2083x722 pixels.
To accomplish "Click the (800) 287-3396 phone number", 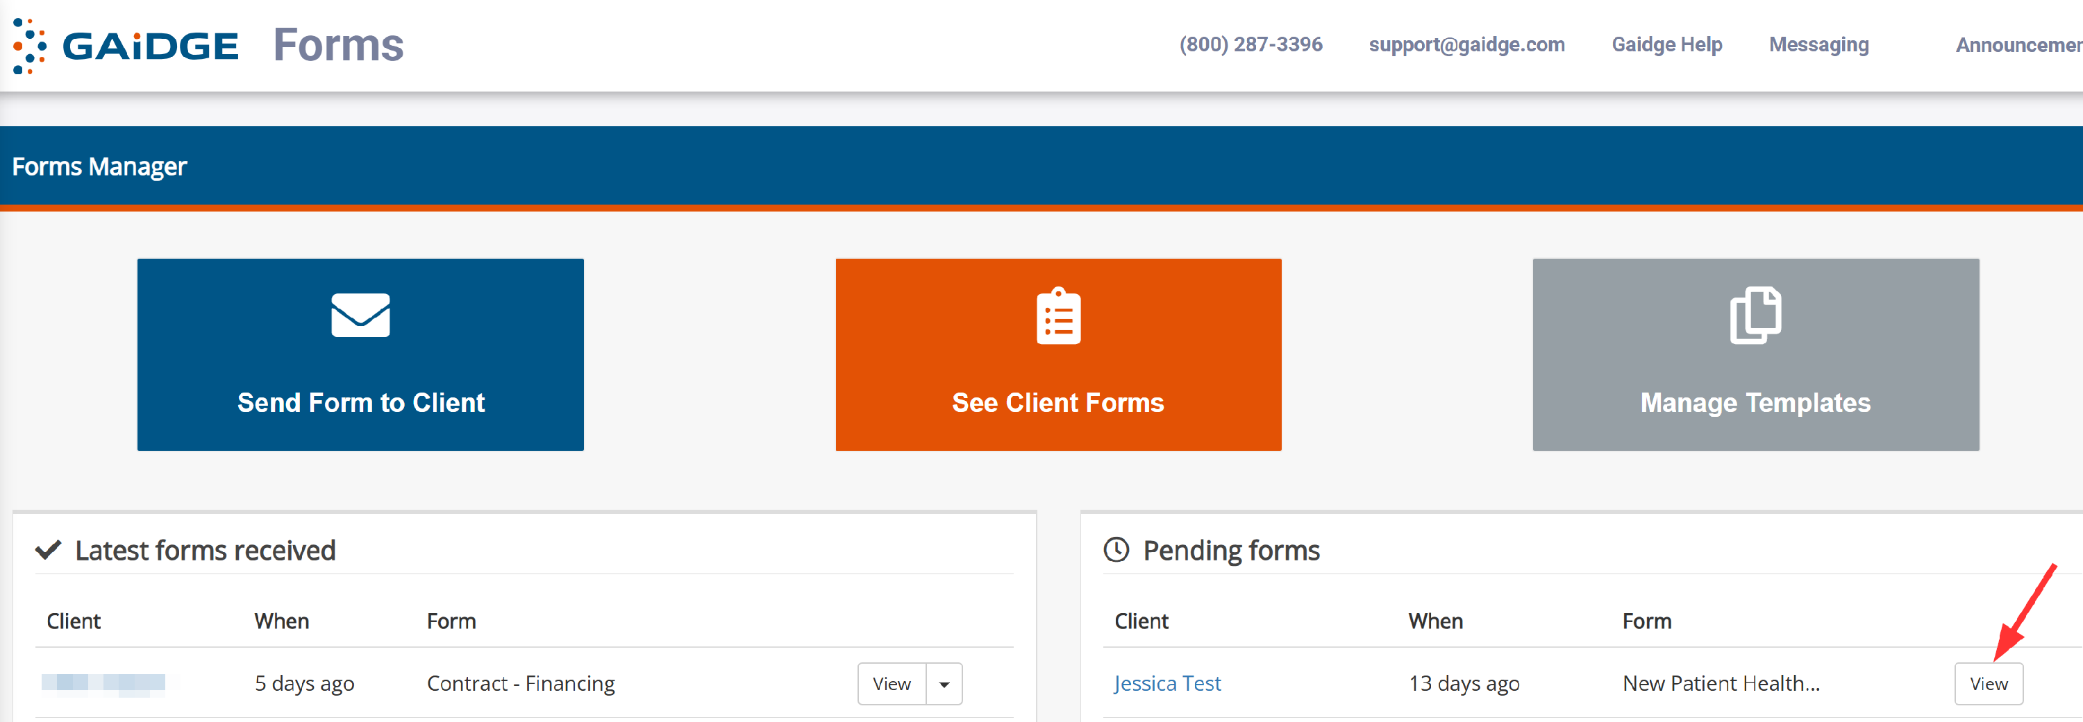I will click(x=1251, y=44).
